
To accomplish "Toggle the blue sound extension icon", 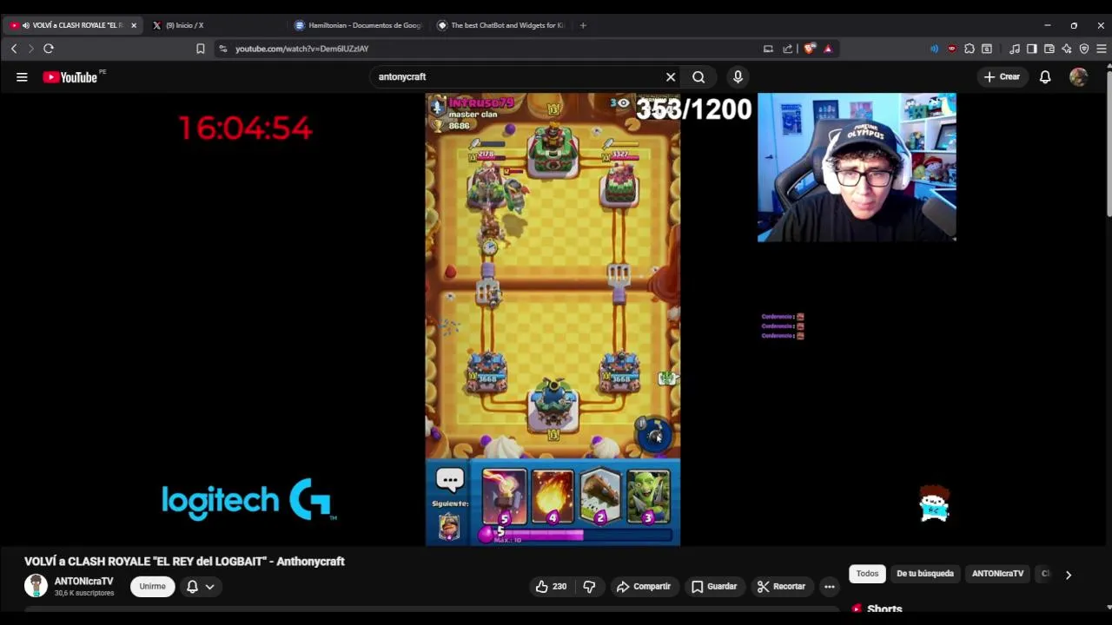I will point(935,49).
